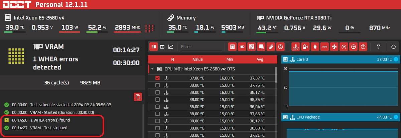Toggle the motherboard sensors filter icon
Image resolution: width=401 pixels, height=138 pixels.
point(252,47)
